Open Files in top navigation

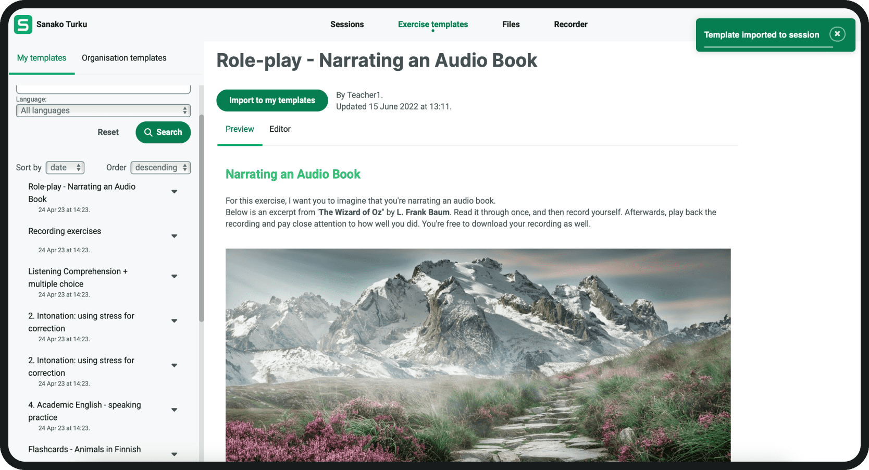[511, 24]
